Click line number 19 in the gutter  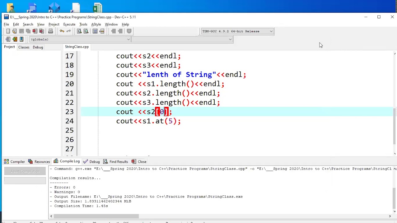point(69,75)
